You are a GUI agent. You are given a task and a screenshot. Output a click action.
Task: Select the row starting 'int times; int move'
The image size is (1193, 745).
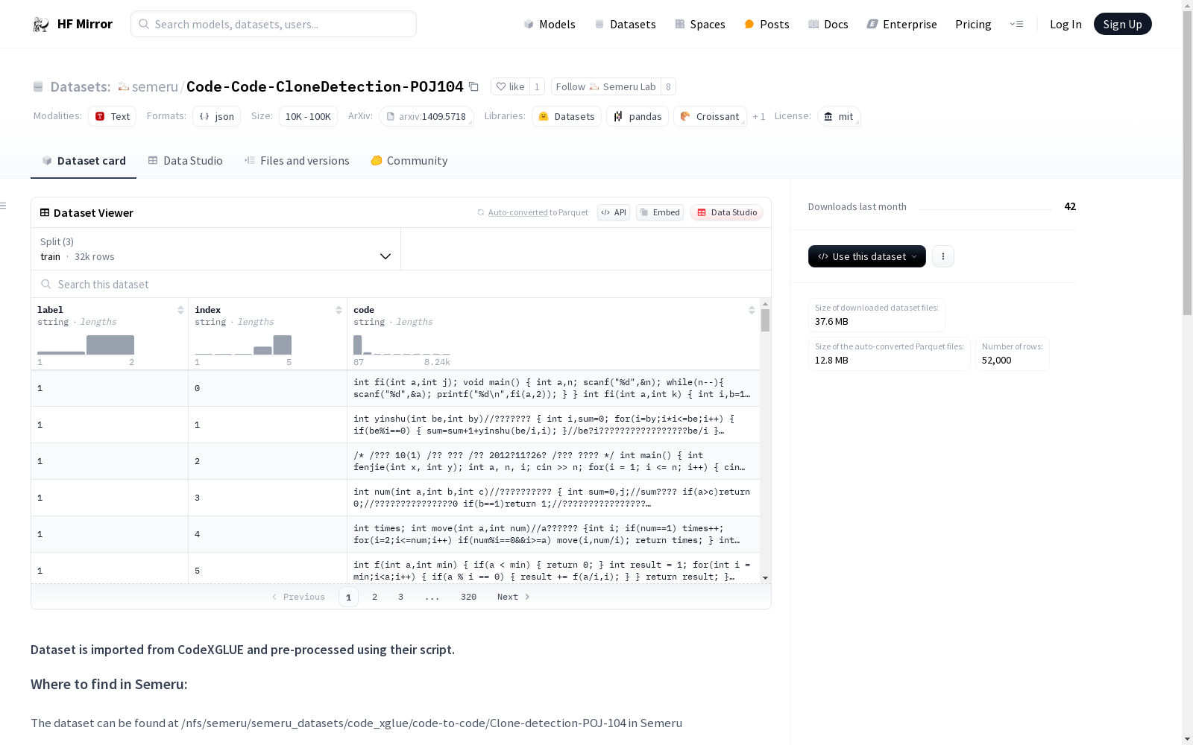tap(395, 534)
